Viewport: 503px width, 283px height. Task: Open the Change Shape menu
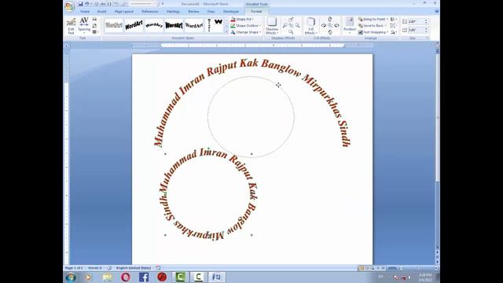click(245, 32)
